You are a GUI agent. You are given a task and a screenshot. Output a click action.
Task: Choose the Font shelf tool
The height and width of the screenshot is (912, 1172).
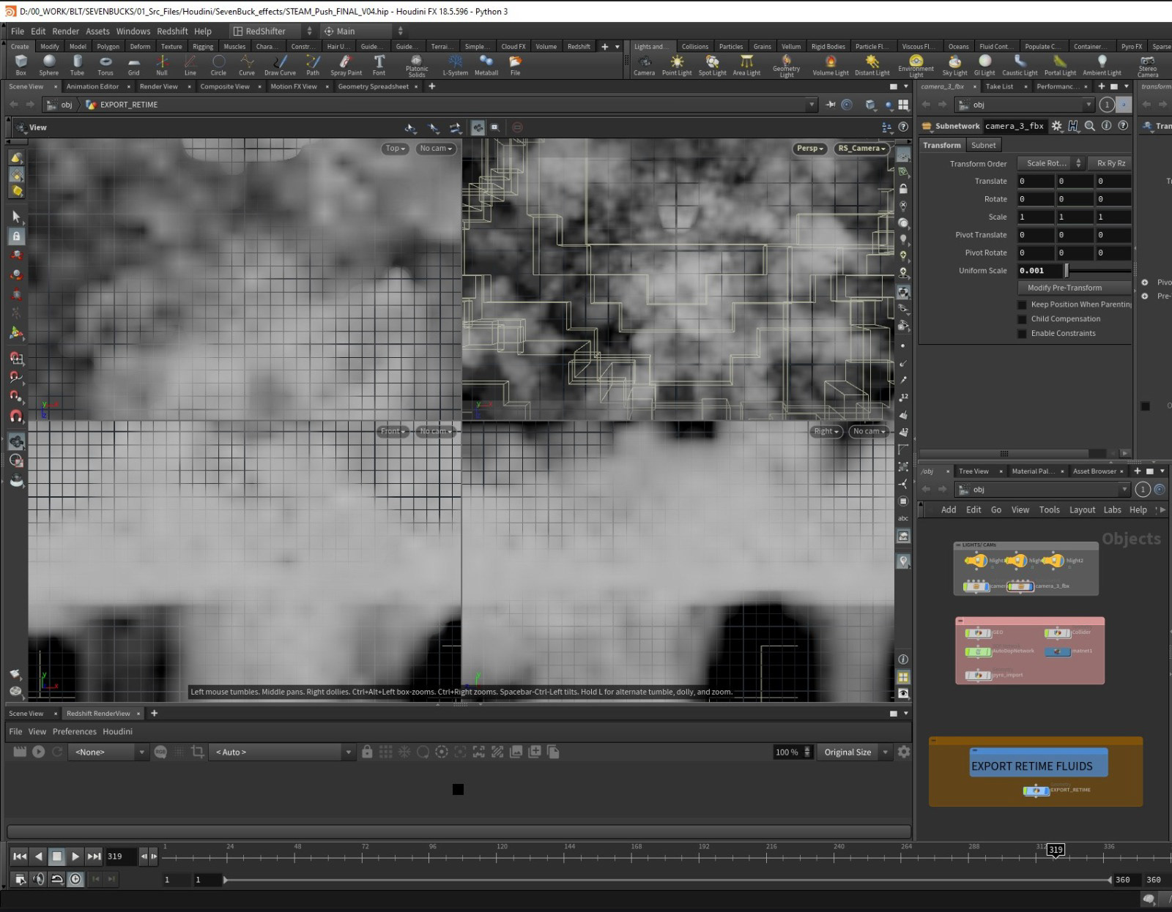(379, 65)
